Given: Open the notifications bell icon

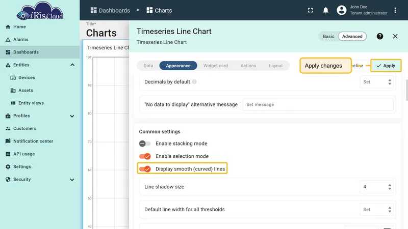Looking at the screenshot, I should [x=325, y=10].
